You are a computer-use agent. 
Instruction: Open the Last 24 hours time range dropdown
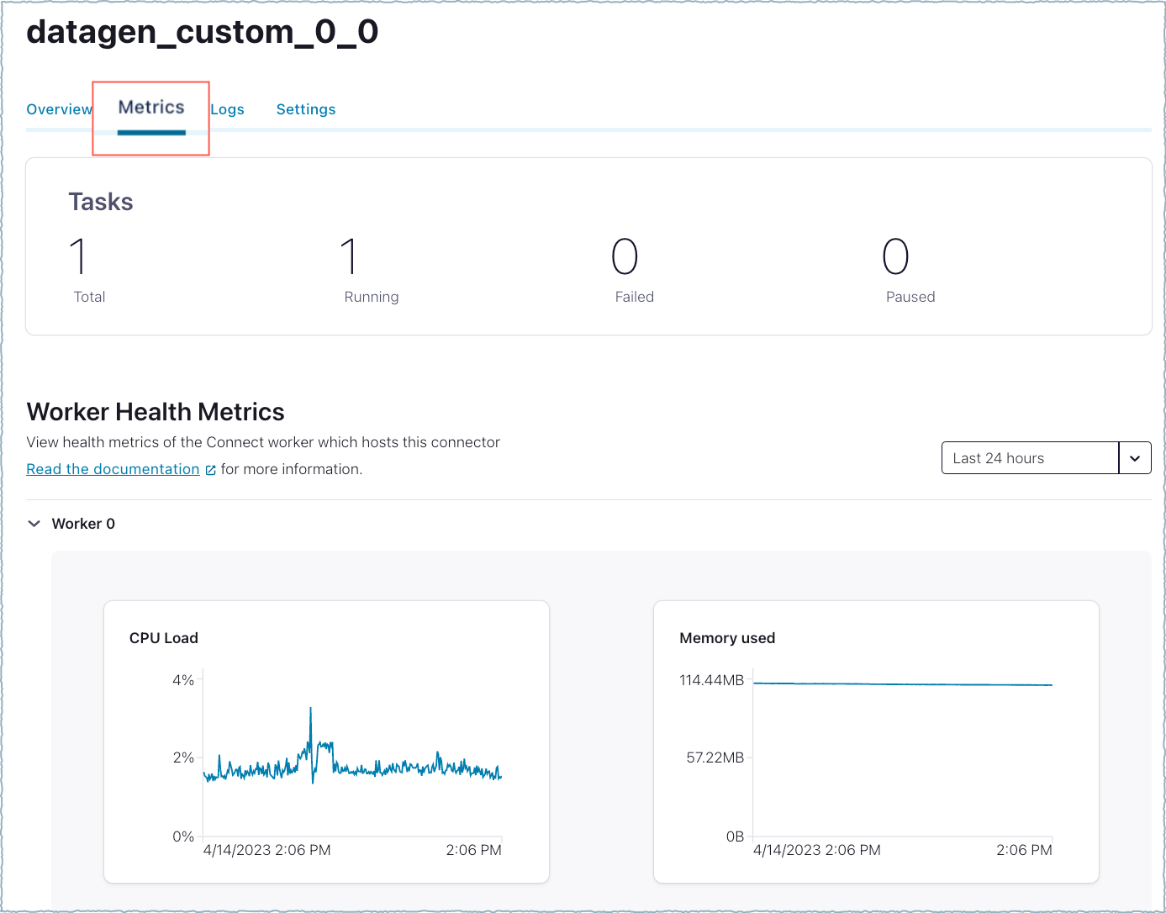point(1030,457)
